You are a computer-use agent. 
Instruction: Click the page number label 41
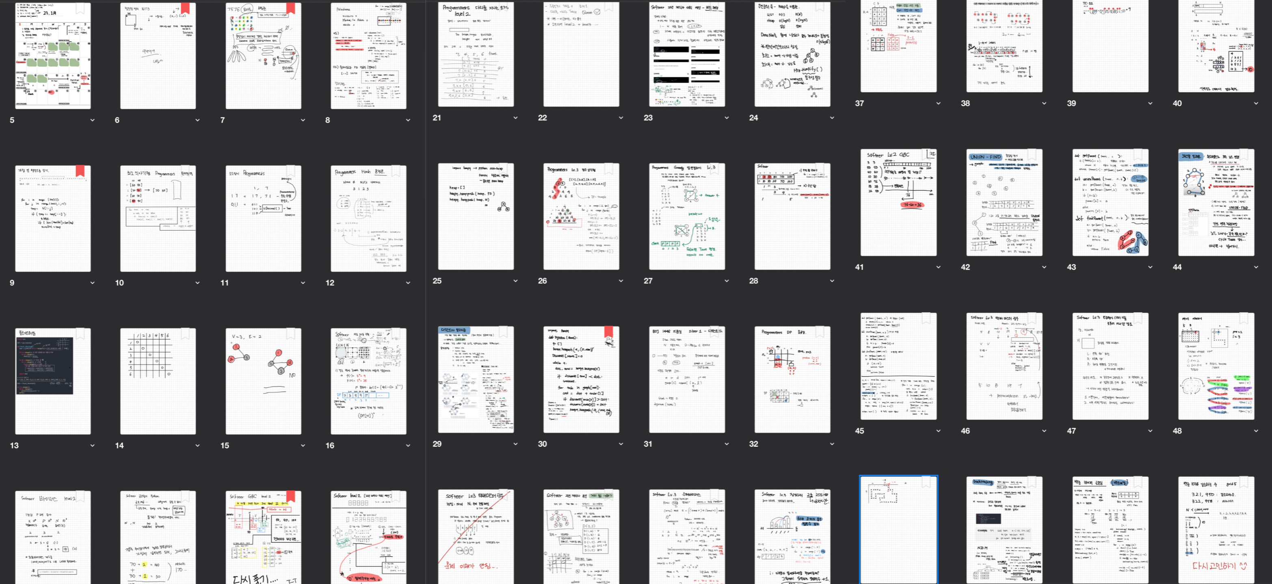click(x=859, y=267)
